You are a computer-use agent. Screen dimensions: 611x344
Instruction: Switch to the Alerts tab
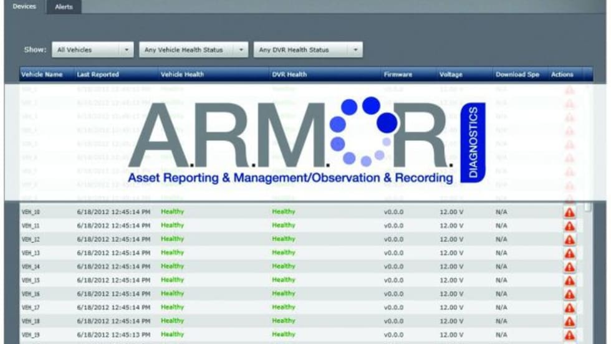(x=64, y=7)
